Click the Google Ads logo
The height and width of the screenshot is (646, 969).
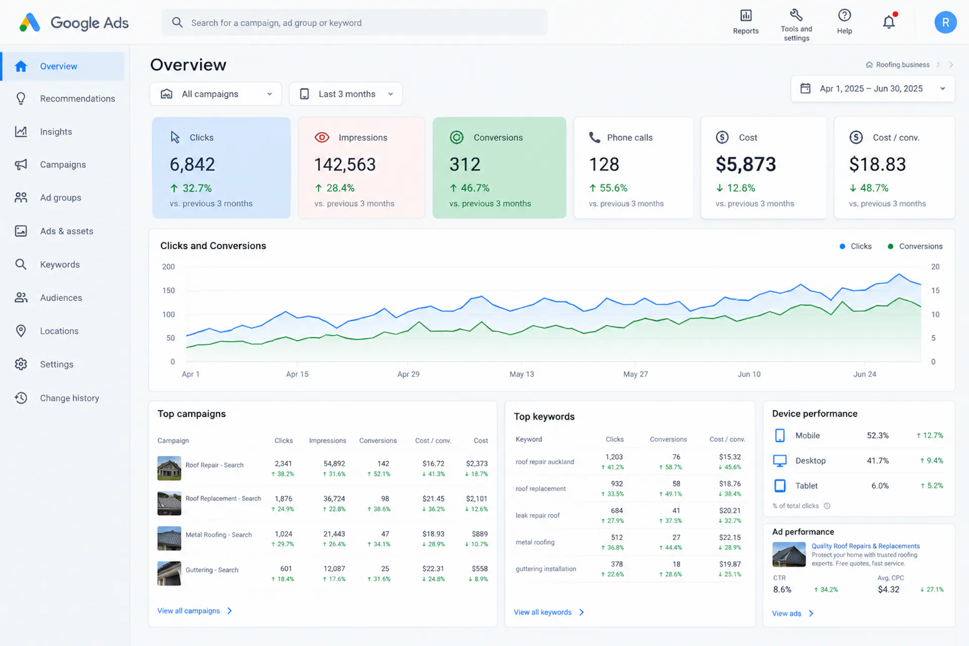[x=74, y=22]
